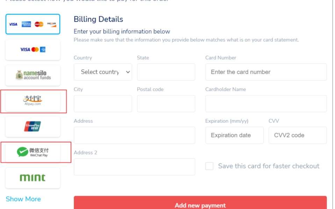Image resolution: width=335 pixels, height=209 pixels.
Task: Click Show More payment methods link
Action: 23,199
